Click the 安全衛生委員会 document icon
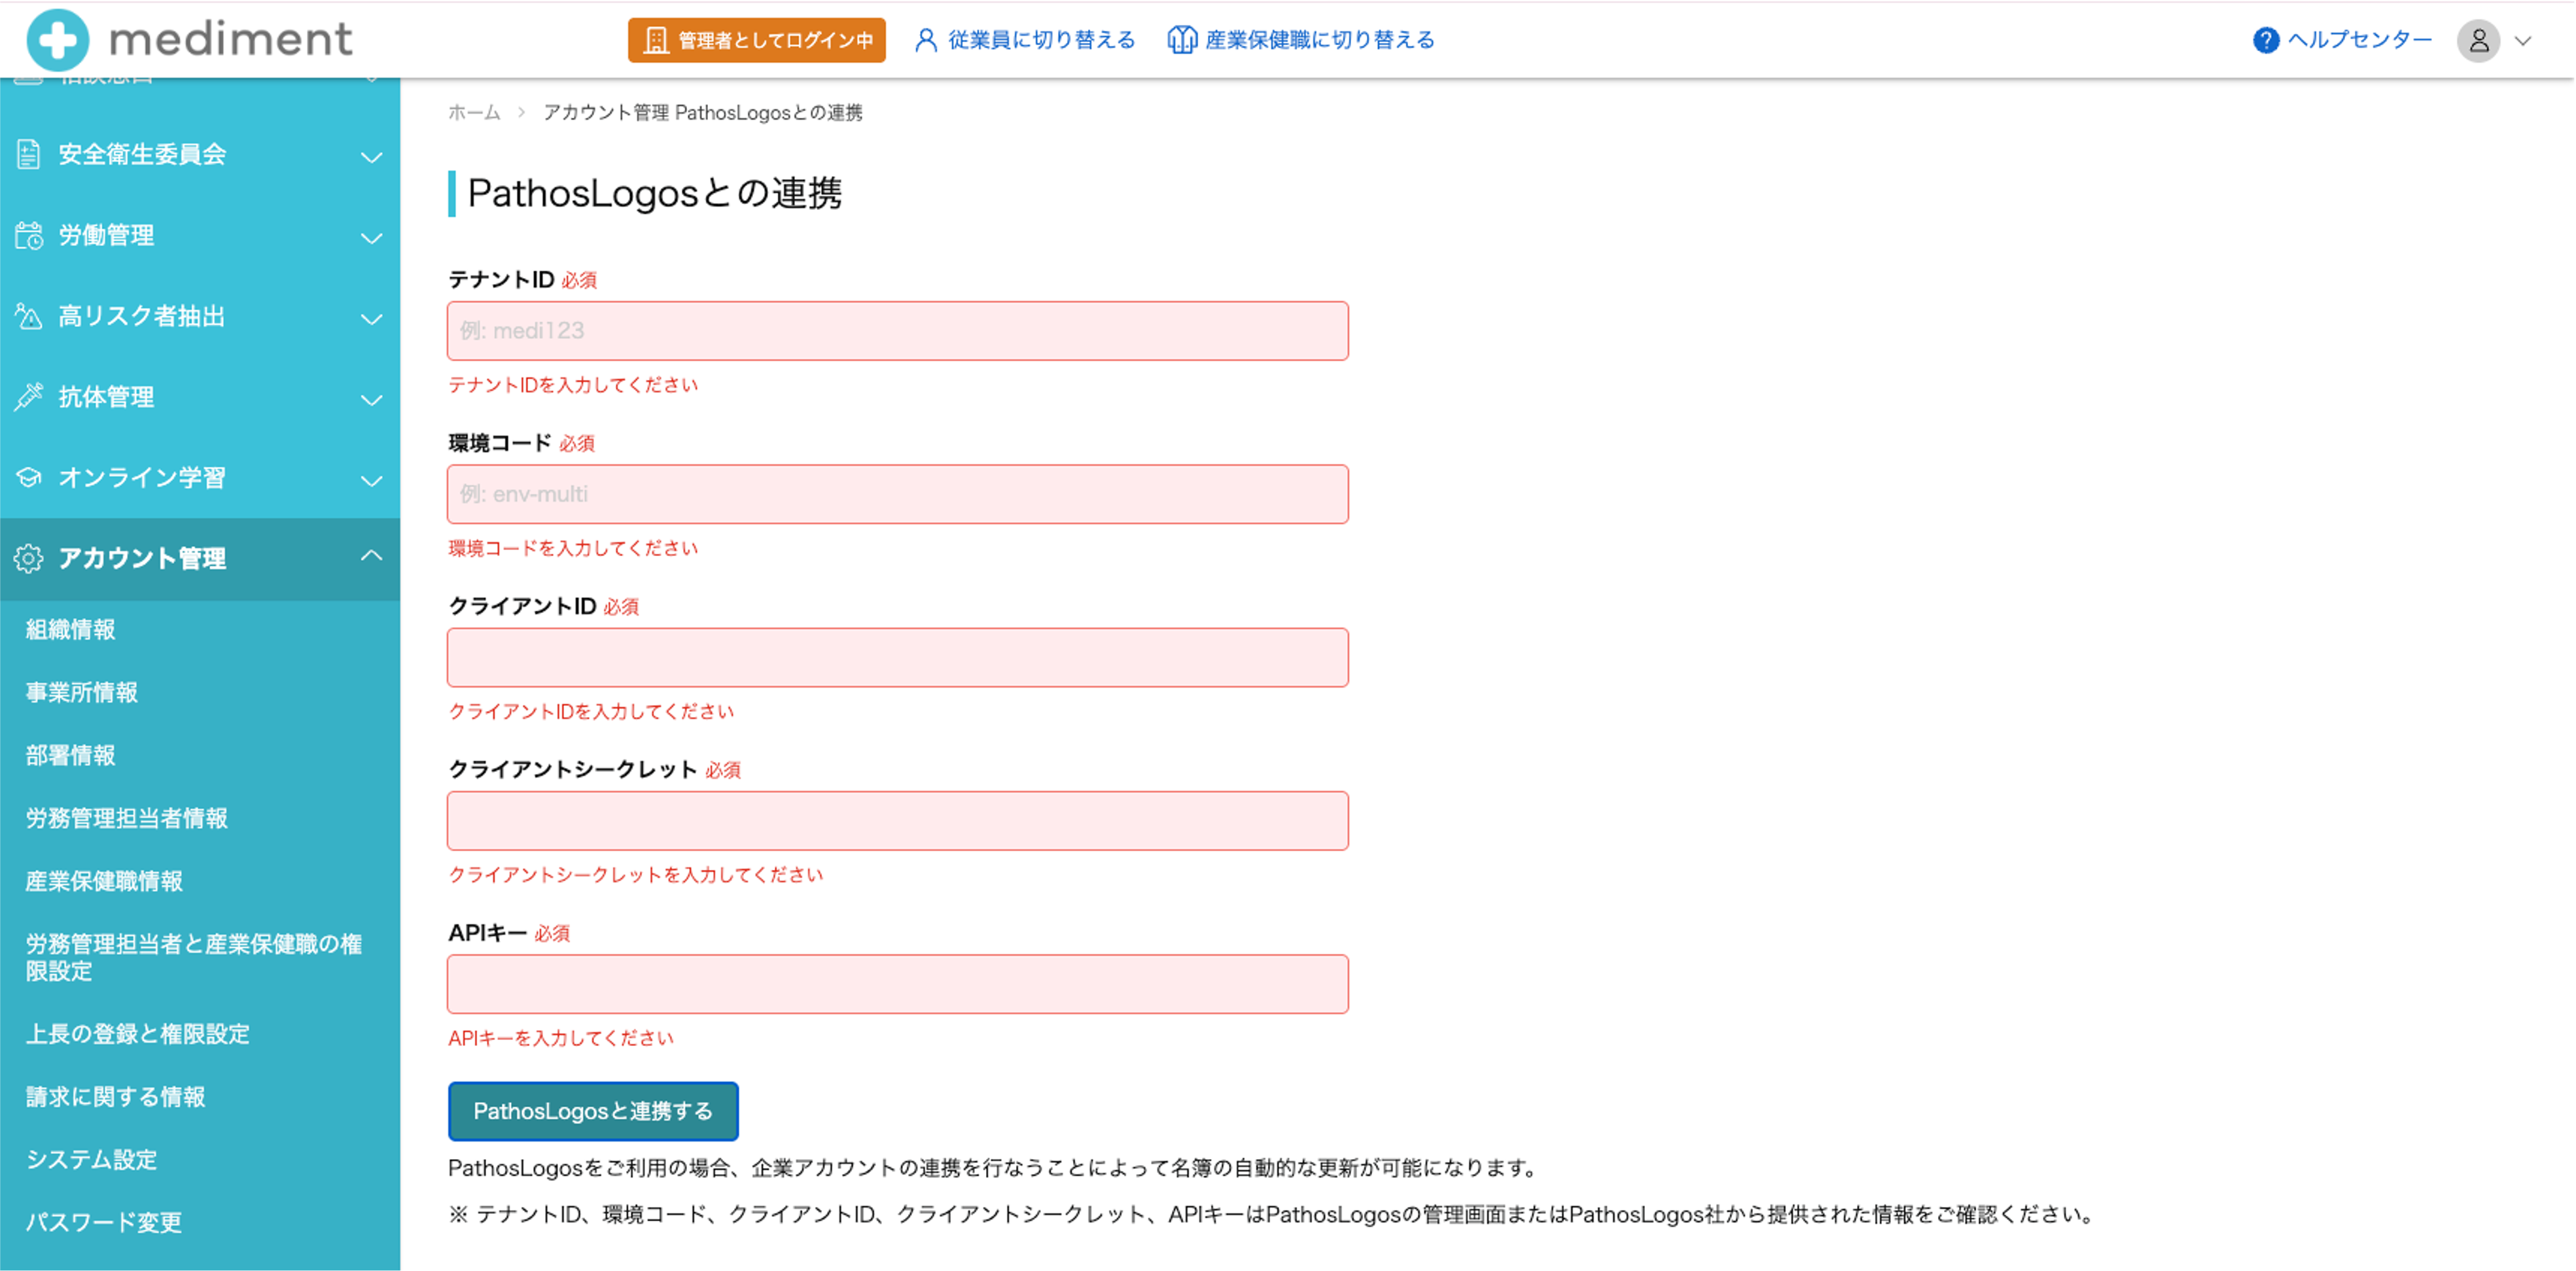Viewport: 2576px width, 1271px height. point(28,155)
